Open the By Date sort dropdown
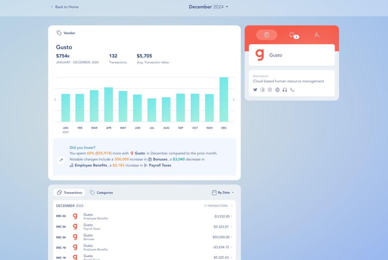 click(223, 192)
